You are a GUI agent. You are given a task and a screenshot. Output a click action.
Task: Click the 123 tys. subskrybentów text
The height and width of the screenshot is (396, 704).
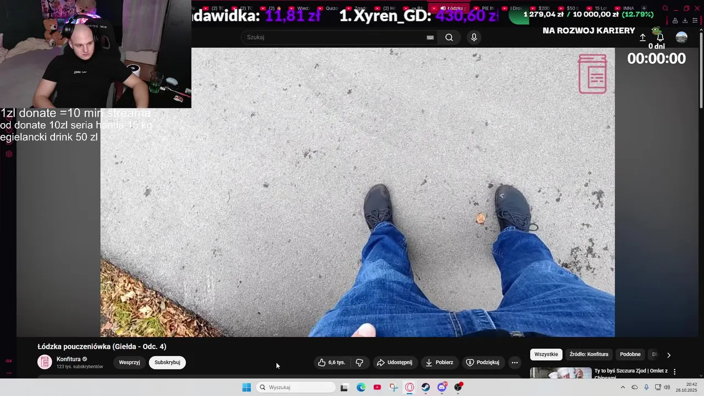coord(80,367)
